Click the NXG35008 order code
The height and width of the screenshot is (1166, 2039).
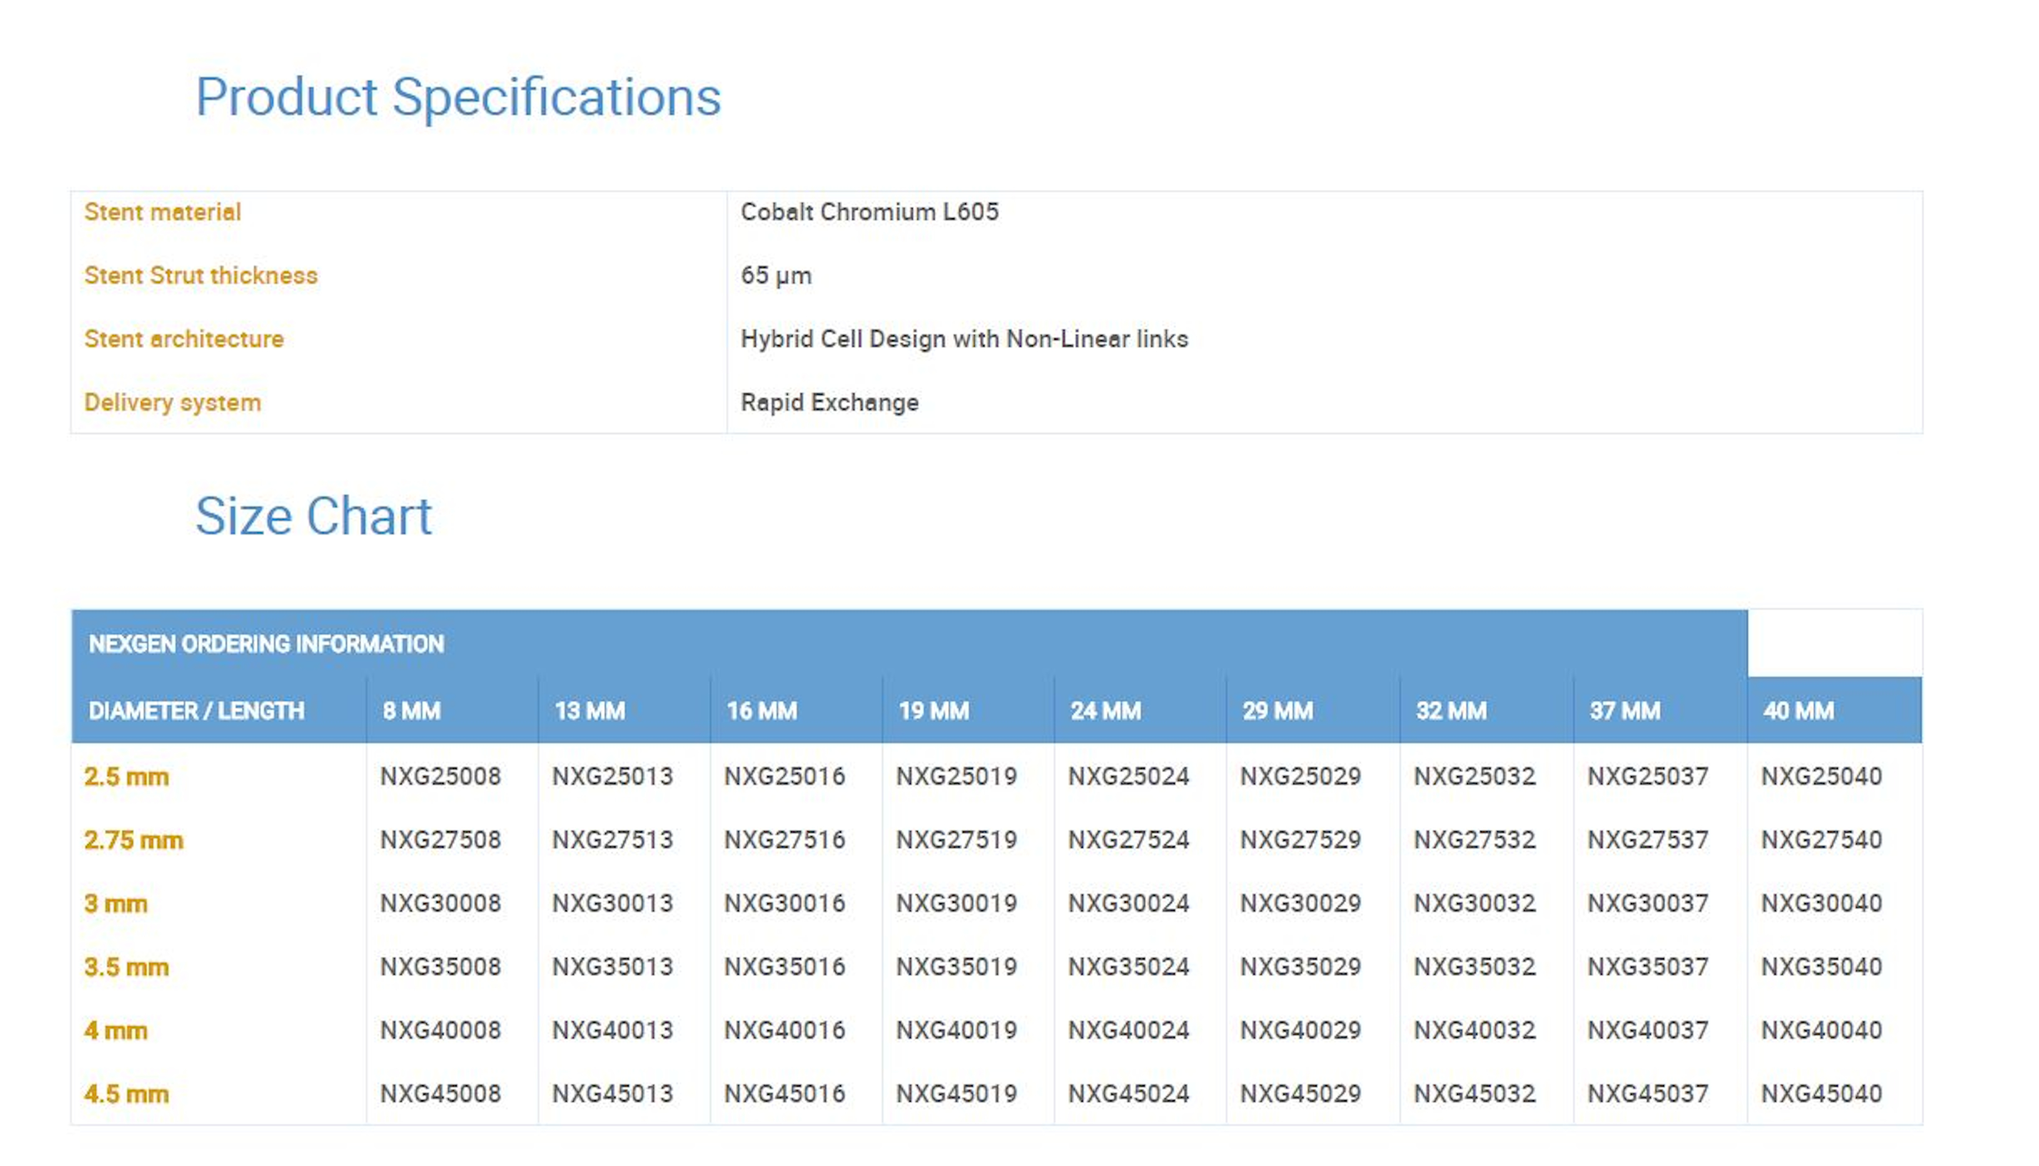tap(440, 967)
